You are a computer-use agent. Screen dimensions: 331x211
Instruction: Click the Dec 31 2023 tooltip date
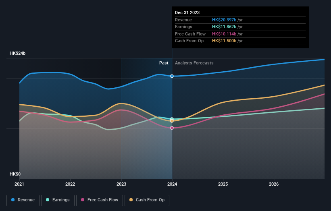click(187, 12)
